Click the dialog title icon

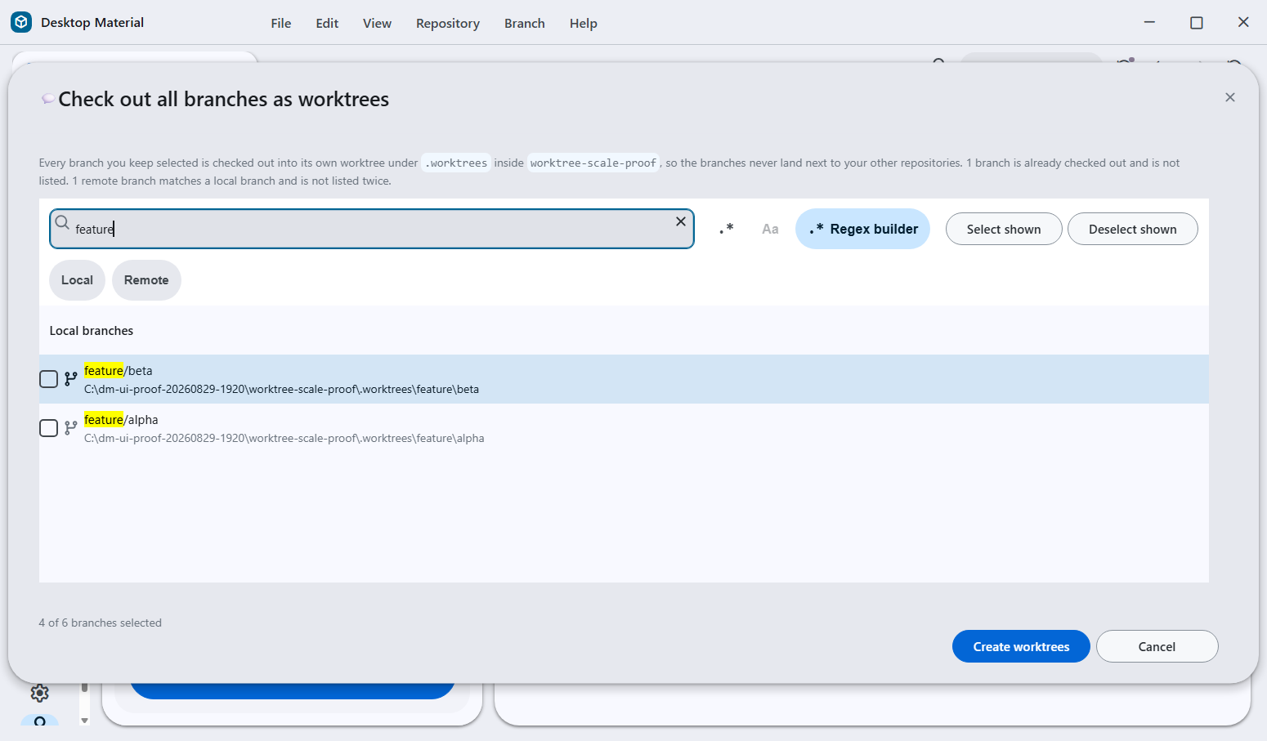click(x=48, y=99)
